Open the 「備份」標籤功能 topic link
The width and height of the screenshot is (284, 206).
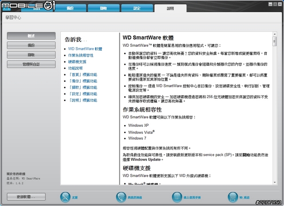coord(83,81)
